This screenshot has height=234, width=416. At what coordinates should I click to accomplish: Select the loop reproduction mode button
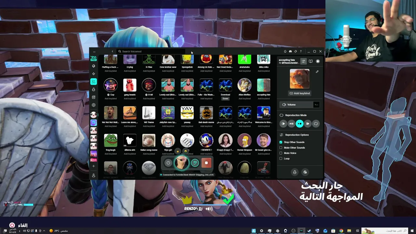click(316, 123)
